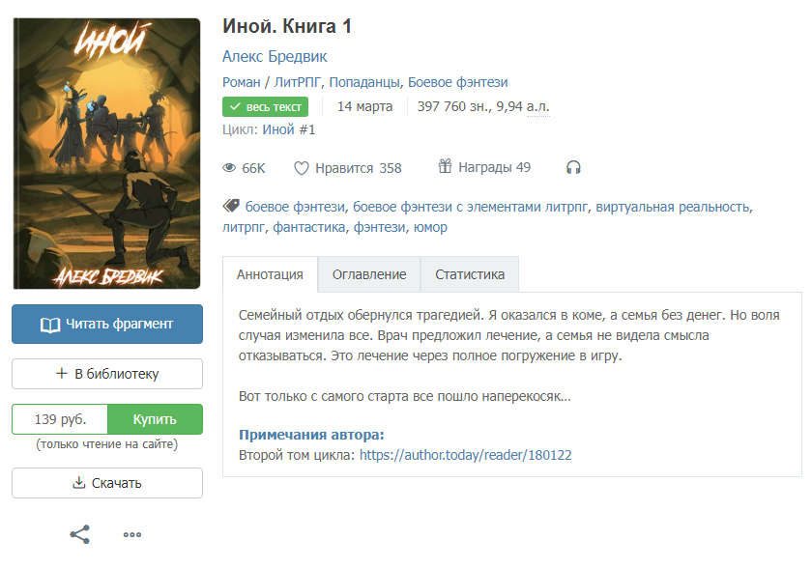The height and width of the screenshot is (568, 812).
Task: Follow the author.today/reader/180122 link
Action: (x=466, y=455)
